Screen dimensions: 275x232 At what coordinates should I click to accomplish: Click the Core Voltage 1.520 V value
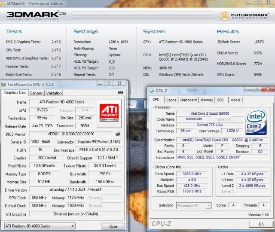pos(232,131)
